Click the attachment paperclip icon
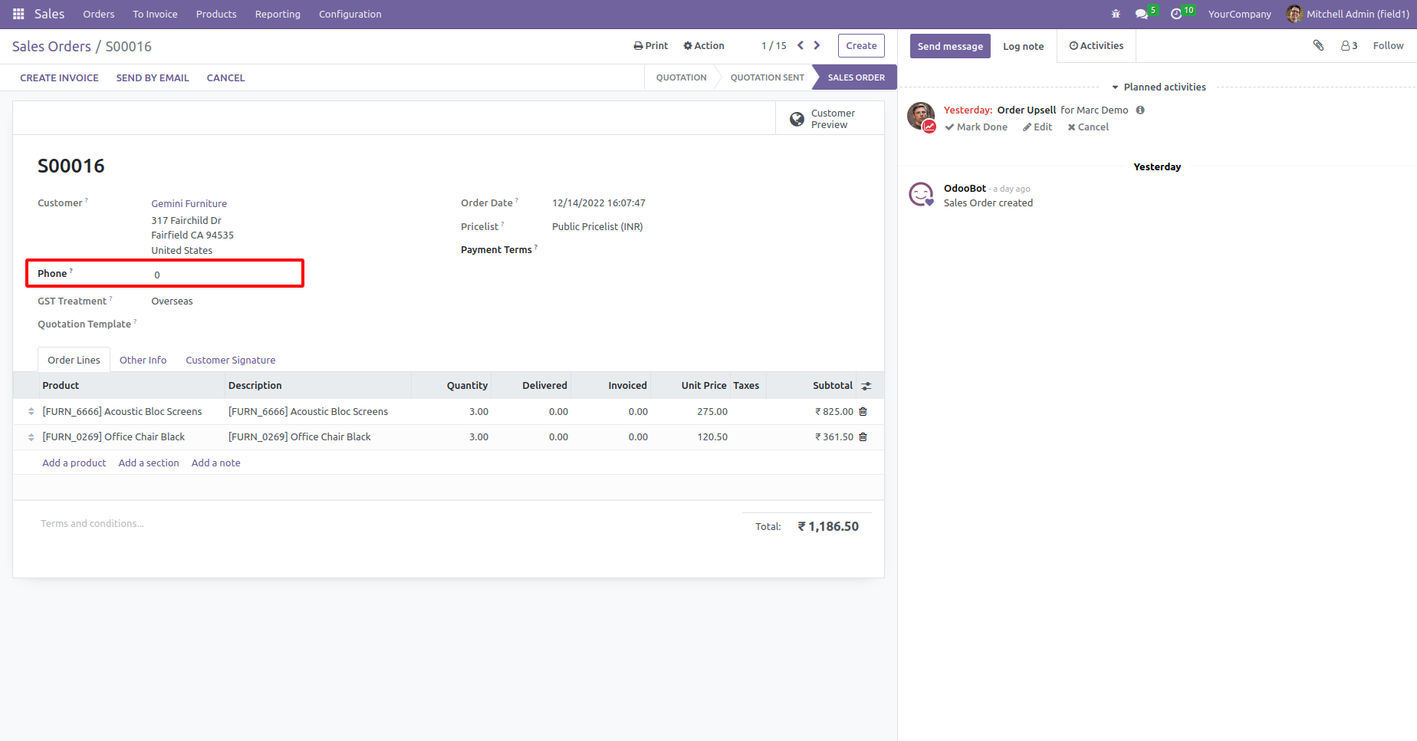This screenshot has width=1417, height=741. click(1318, 45)
